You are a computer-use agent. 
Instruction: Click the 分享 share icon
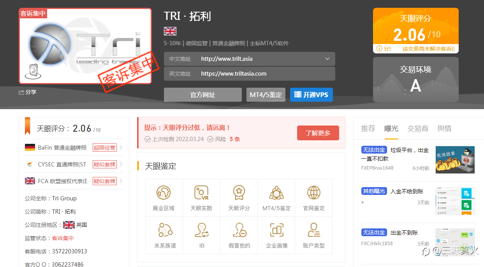[x=21, y=92]
